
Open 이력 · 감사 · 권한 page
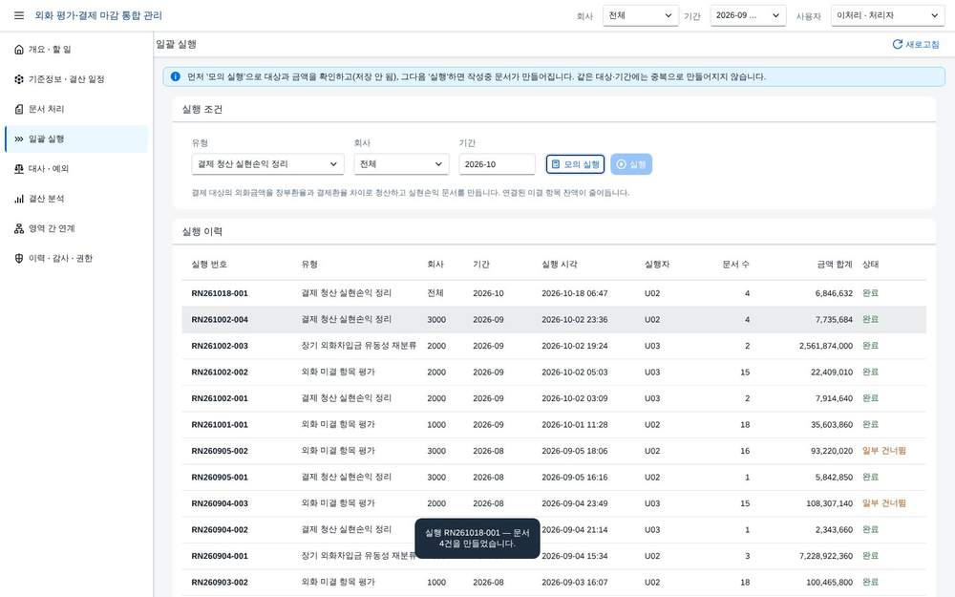(76, 258)
